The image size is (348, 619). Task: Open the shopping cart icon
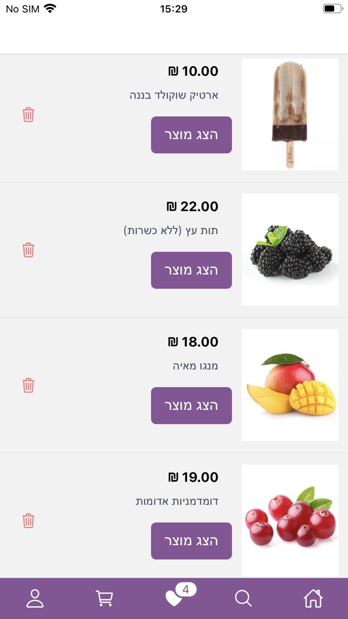coord(104,599)
